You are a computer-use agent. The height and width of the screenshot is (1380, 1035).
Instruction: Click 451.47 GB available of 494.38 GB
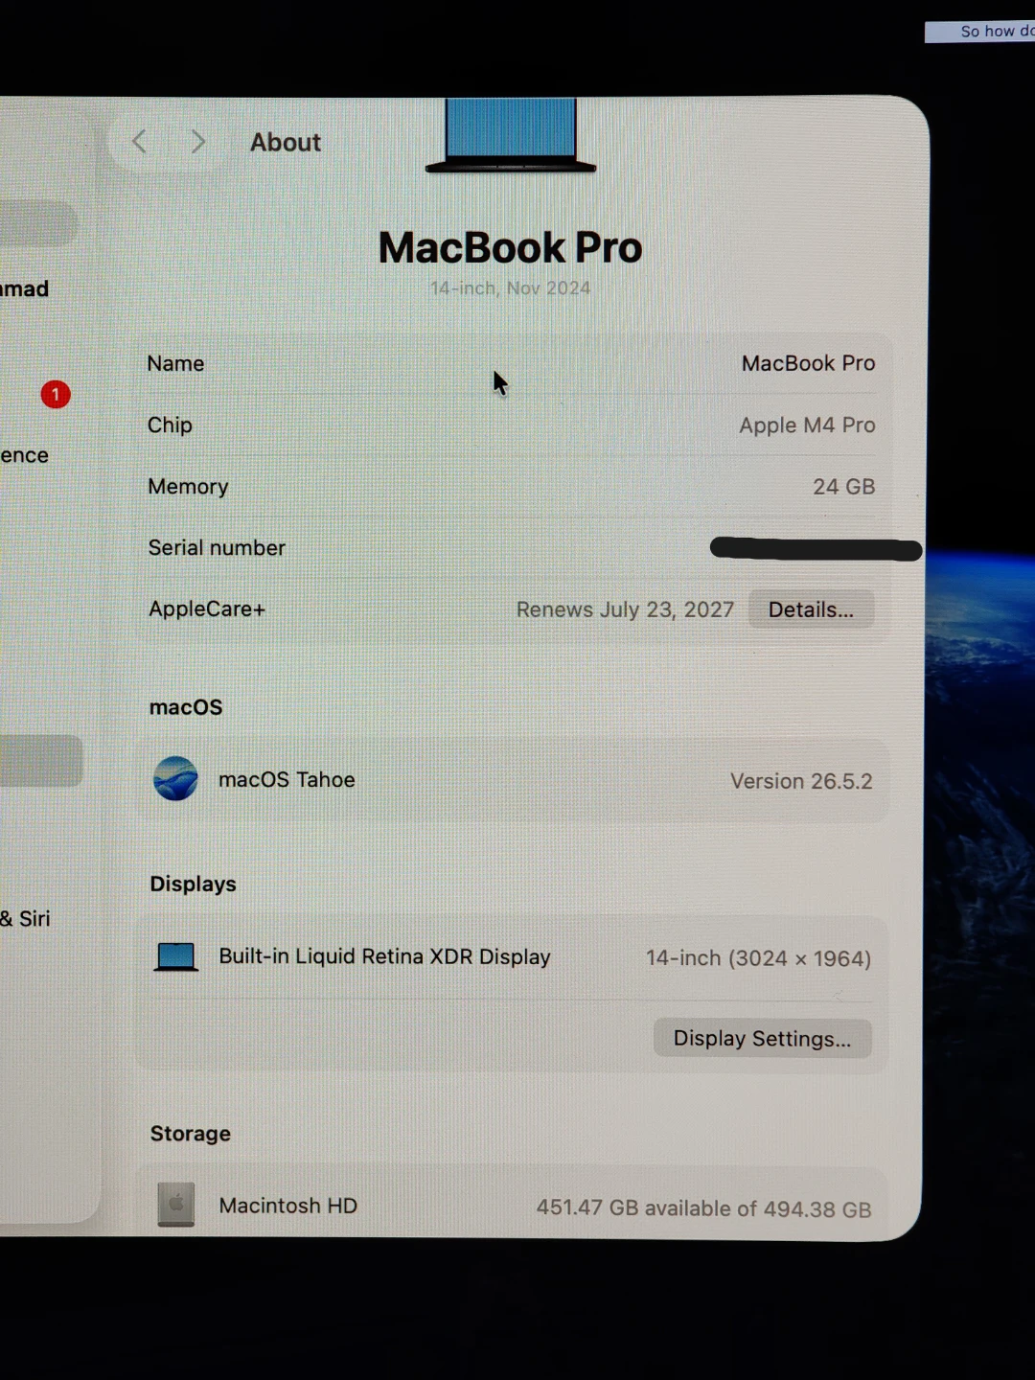tap(703, 1208)
